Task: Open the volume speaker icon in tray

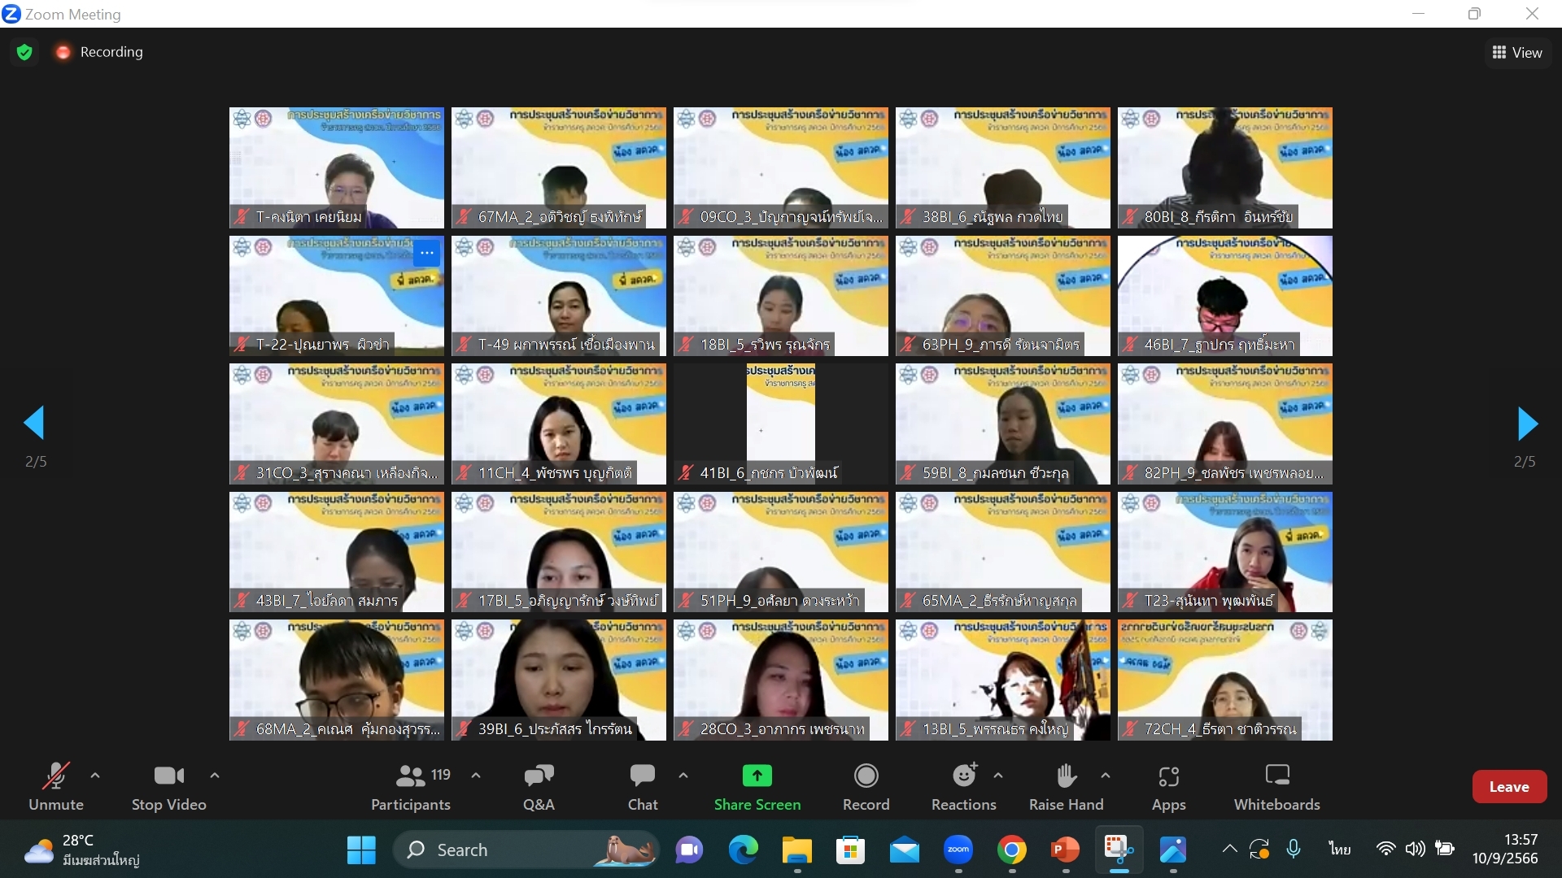Action: pos(1416,850)
